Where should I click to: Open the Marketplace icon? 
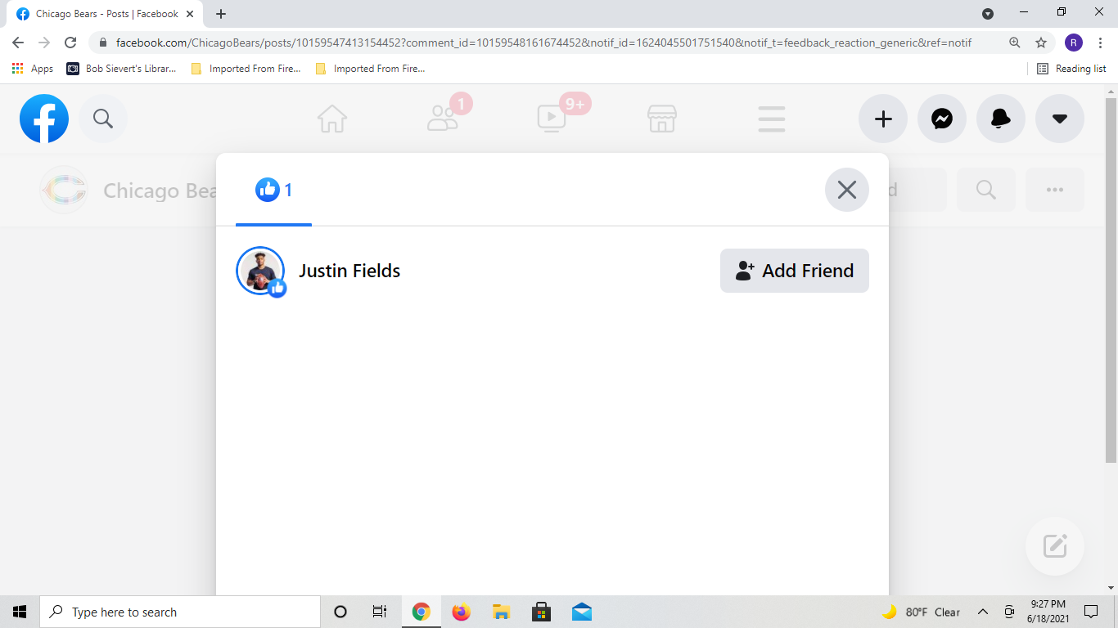[x=662, y=119]
